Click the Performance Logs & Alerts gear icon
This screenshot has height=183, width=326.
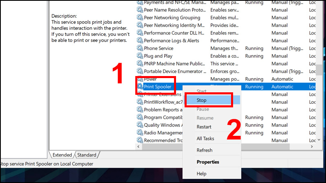[140, 41]
